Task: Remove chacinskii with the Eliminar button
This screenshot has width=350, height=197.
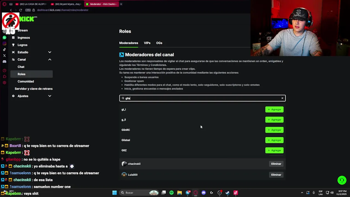Action: point(276,164)
